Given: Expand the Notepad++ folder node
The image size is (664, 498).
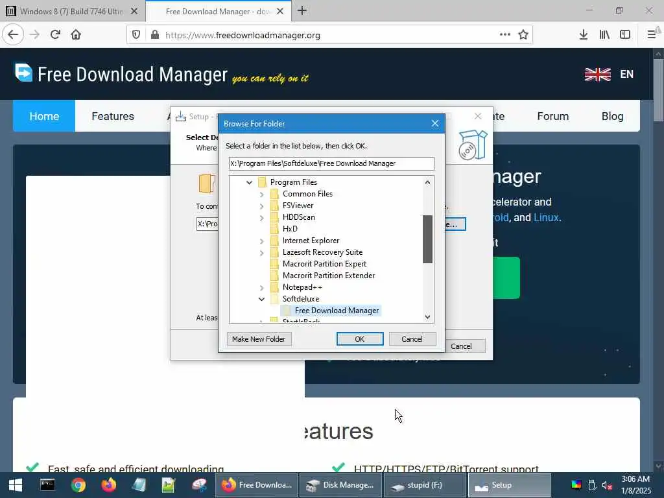Looking at the screenshot, I should (261, 288).
